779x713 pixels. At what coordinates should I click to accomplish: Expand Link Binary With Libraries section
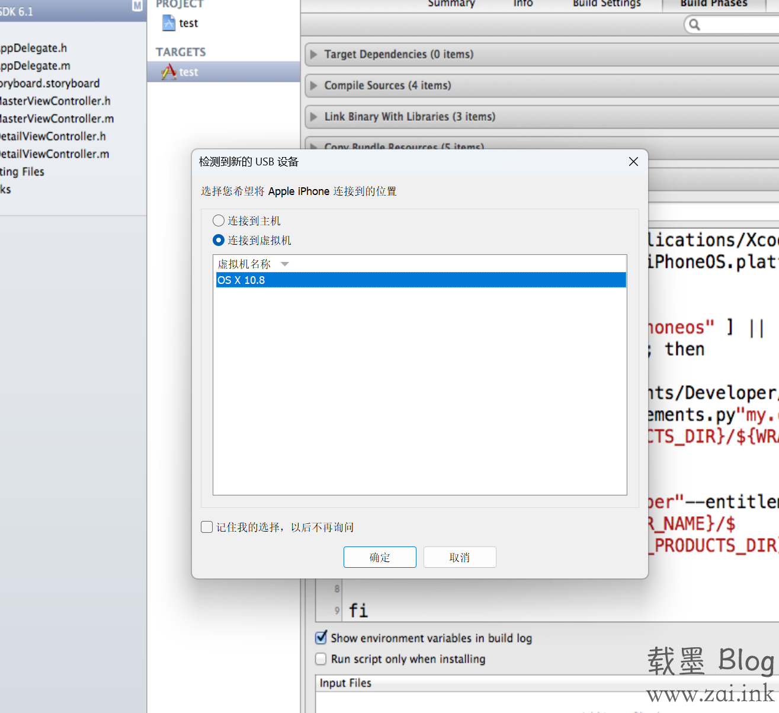click(314, 117)
